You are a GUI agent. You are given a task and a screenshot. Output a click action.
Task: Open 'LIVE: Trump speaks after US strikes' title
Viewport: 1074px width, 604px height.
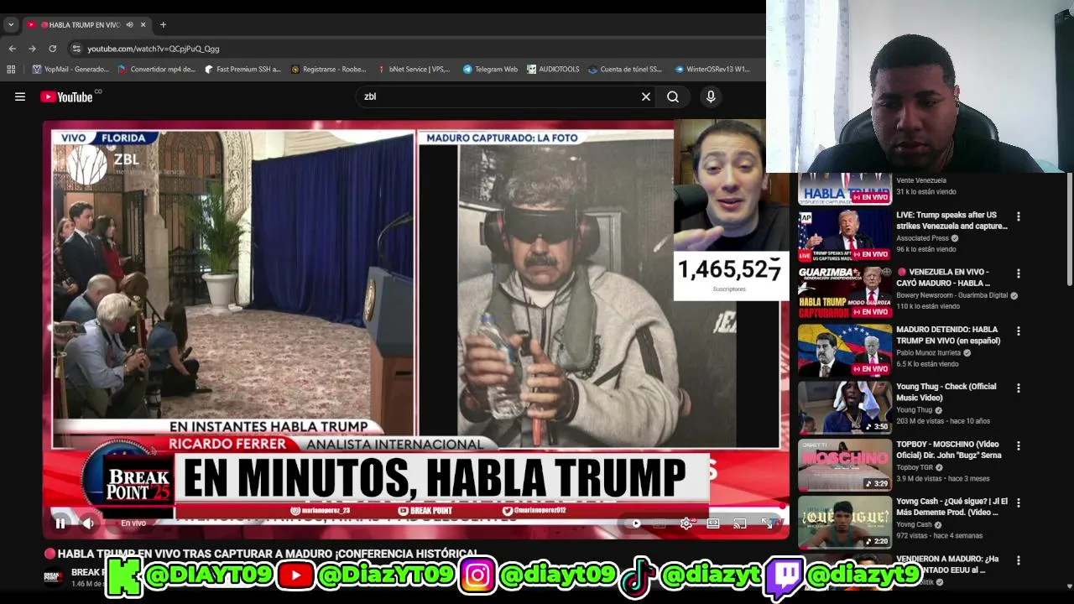pyautogui.click(x=951, y=221)
